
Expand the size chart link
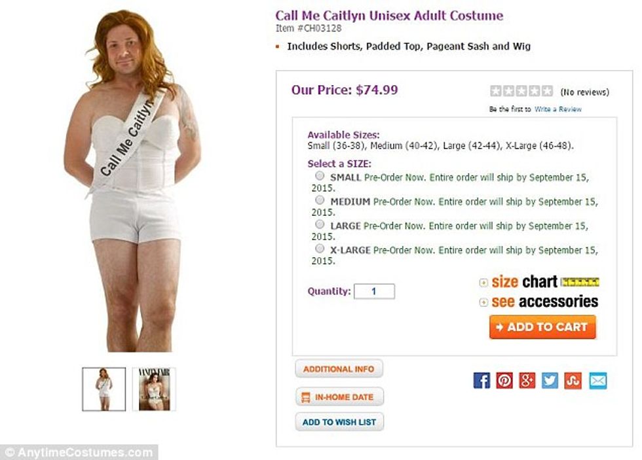coord(523,282)
